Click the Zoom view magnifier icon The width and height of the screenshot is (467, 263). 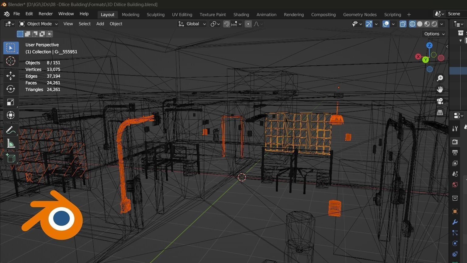pos(440,78)
